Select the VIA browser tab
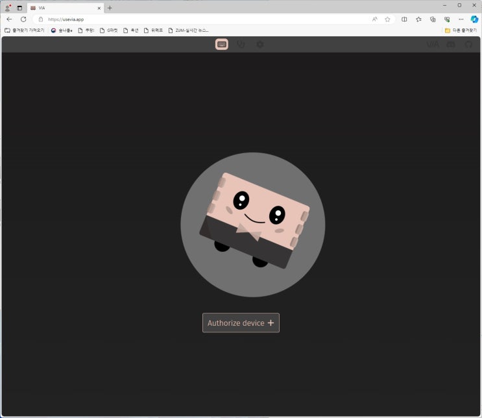482x418 pixels. [66, 8]
